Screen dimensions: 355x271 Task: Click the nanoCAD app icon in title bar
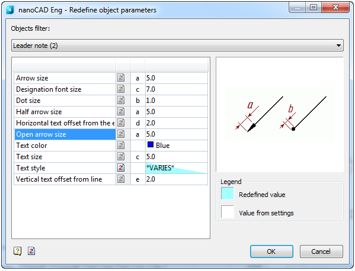(10, 10)
